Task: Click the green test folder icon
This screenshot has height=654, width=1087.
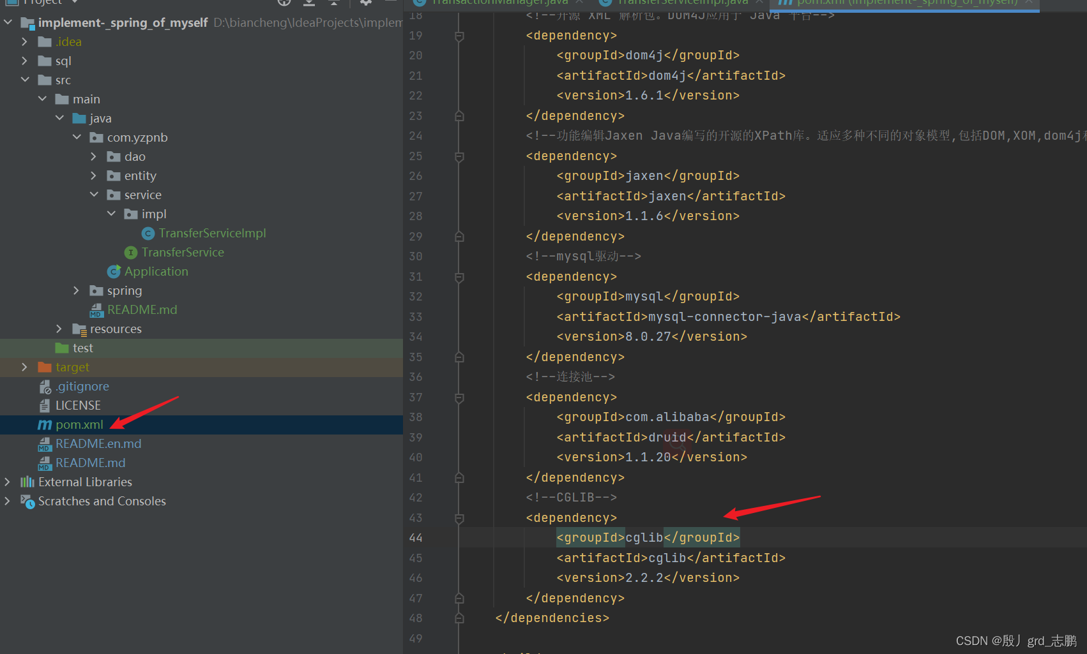Action: [62, 348]
